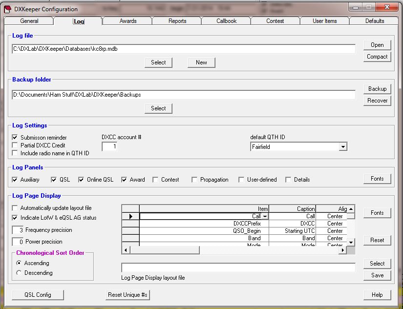Image resolution: width=403 pixels, height=309 pixels.
Task: Click the Band item cell
Action: [x=204, y=238]
